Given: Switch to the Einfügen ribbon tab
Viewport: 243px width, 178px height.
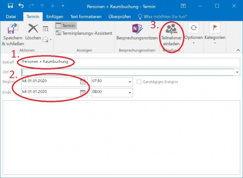Looking at the screenshot, I should click(55, 17).
